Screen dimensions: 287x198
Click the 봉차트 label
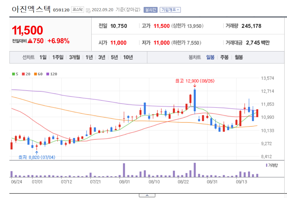pos(194,57)
